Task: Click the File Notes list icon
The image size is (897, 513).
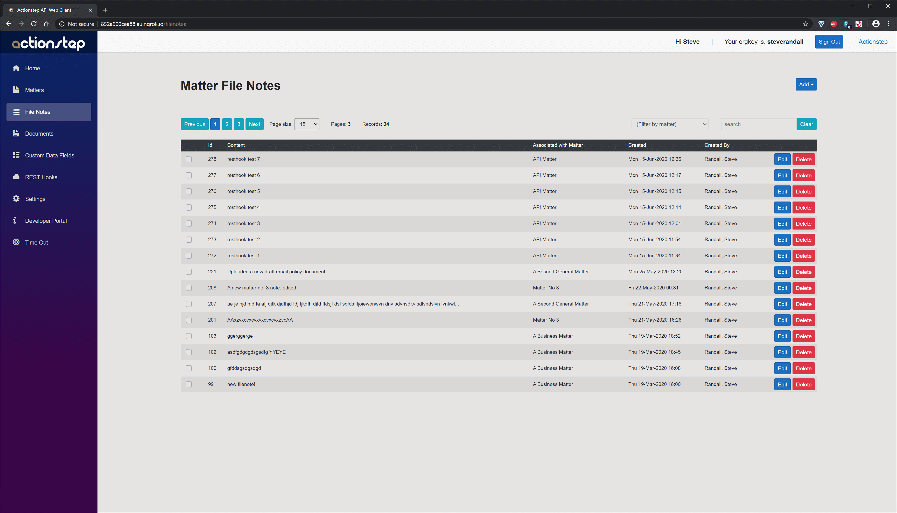Action: click(16, 112)
